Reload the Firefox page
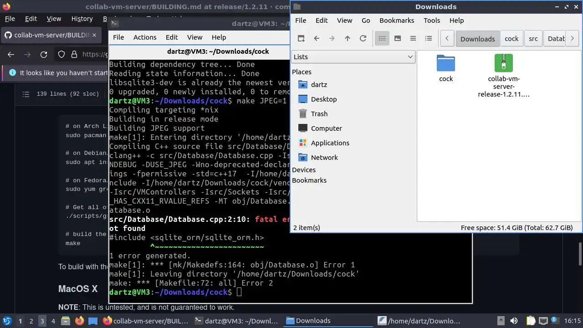 click(44, 54)
